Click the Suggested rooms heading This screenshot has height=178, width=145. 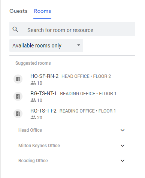click(x=33, y=63)
